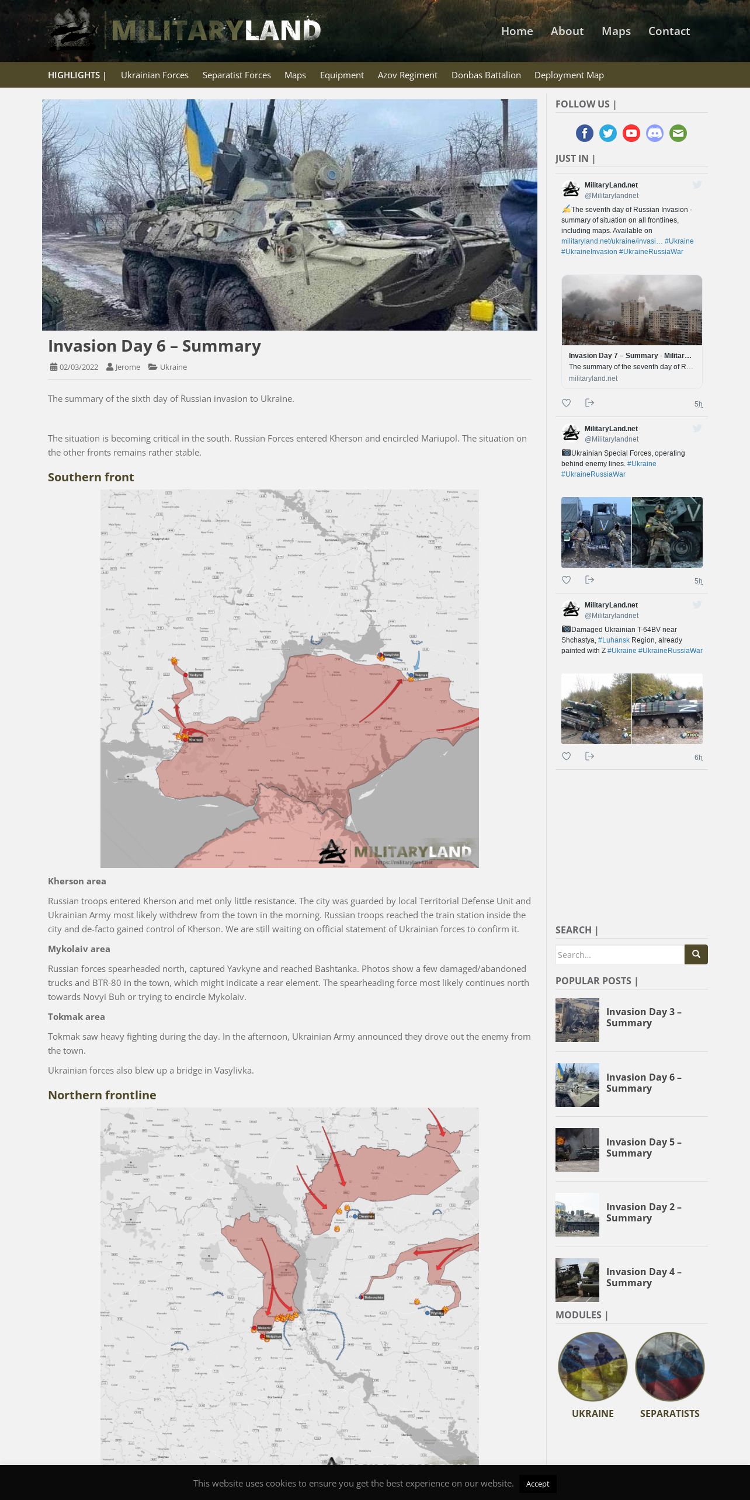
Task: Open Deployment Map highlight link
Action: pyautogui.click(x=569, y=75)
